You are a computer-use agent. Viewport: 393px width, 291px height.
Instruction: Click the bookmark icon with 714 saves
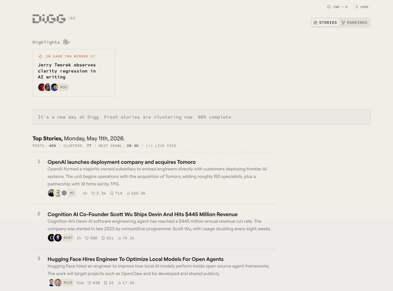click(x=112, y=193)
